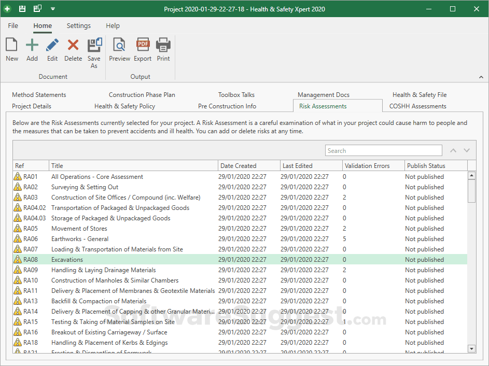Open Save As from the Document group
Screen dimensions: 489x366
94,49
